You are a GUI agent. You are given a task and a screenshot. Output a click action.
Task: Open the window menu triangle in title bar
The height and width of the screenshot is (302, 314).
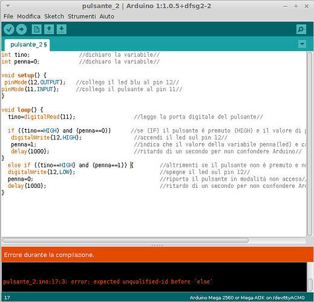click(8, 6)
